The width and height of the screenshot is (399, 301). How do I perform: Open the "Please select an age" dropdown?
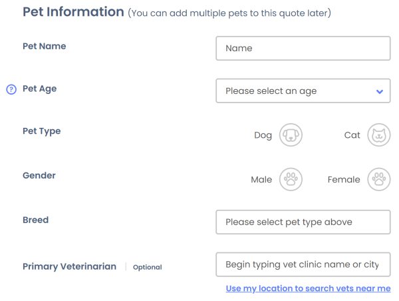(x=296, y=91)
